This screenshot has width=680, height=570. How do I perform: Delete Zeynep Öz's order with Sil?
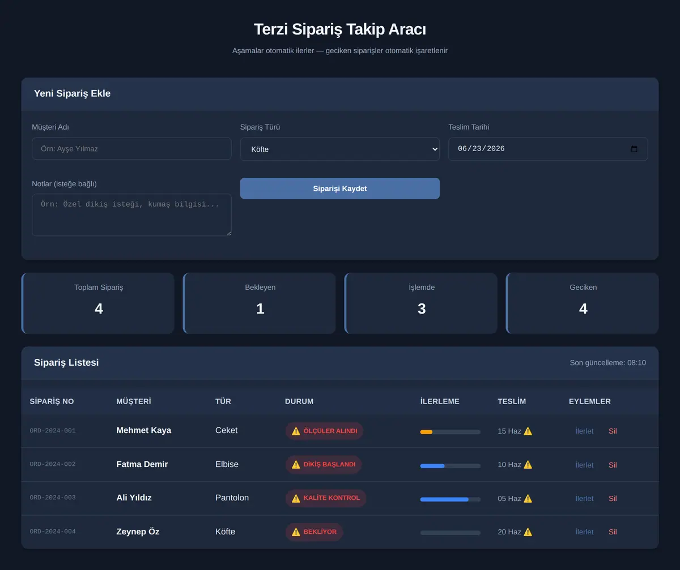click(613, 532)
